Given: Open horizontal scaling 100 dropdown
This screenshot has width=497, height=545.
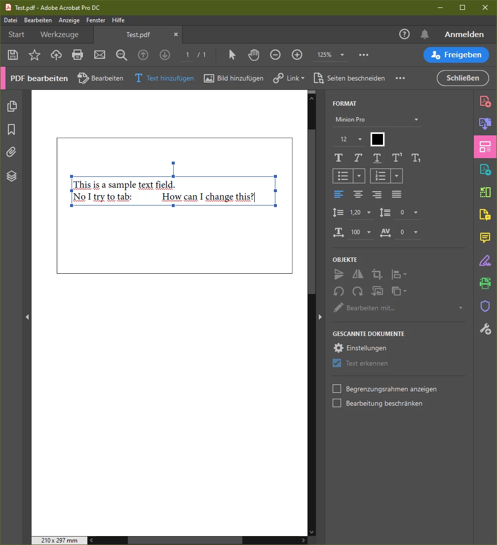Looking at the screenshot, I should 360,232.
